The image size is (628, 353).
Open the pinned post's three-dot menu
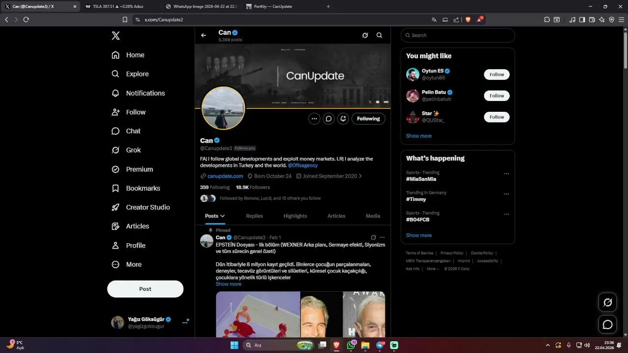pos(382,237)
